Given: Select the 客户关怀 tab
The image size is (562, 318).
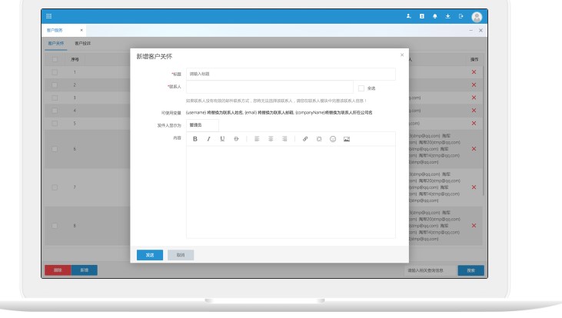Looking at the screenshot, I should tap(56, 44).
